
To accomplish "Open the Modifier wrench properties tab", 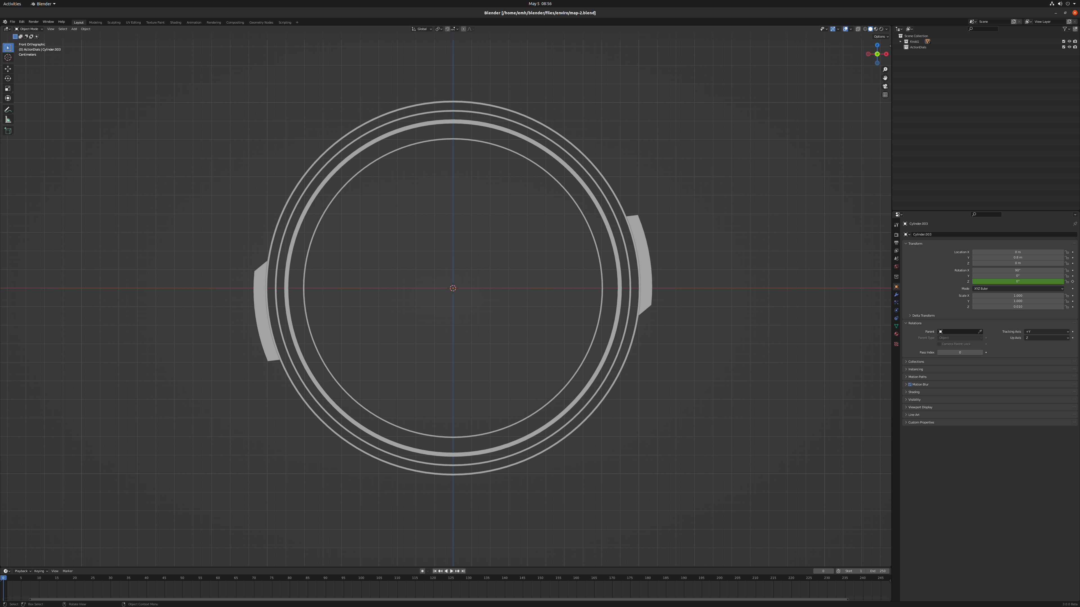I will click(896, 295).
